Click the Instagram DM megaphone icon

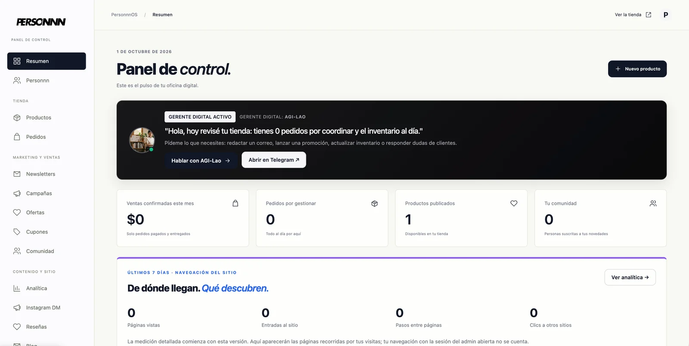point(17,308)
